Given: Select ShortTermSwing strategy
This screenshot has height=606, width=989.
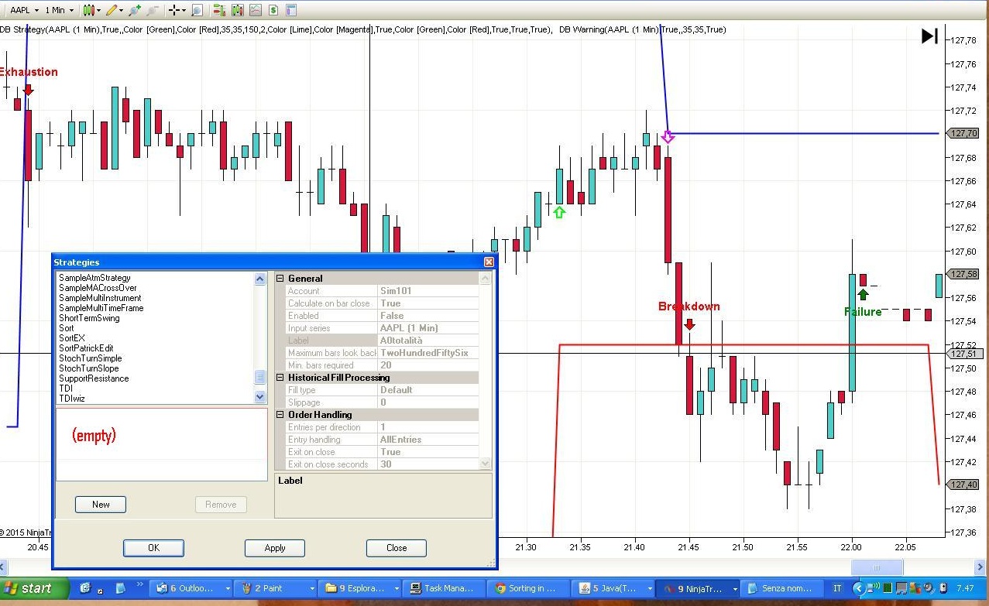Looking at the screenshot, I should tap(90, 318).
